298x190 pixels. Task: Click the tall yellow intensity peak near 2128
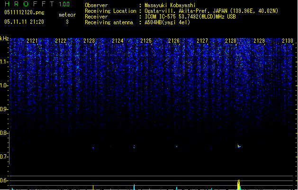238,185
